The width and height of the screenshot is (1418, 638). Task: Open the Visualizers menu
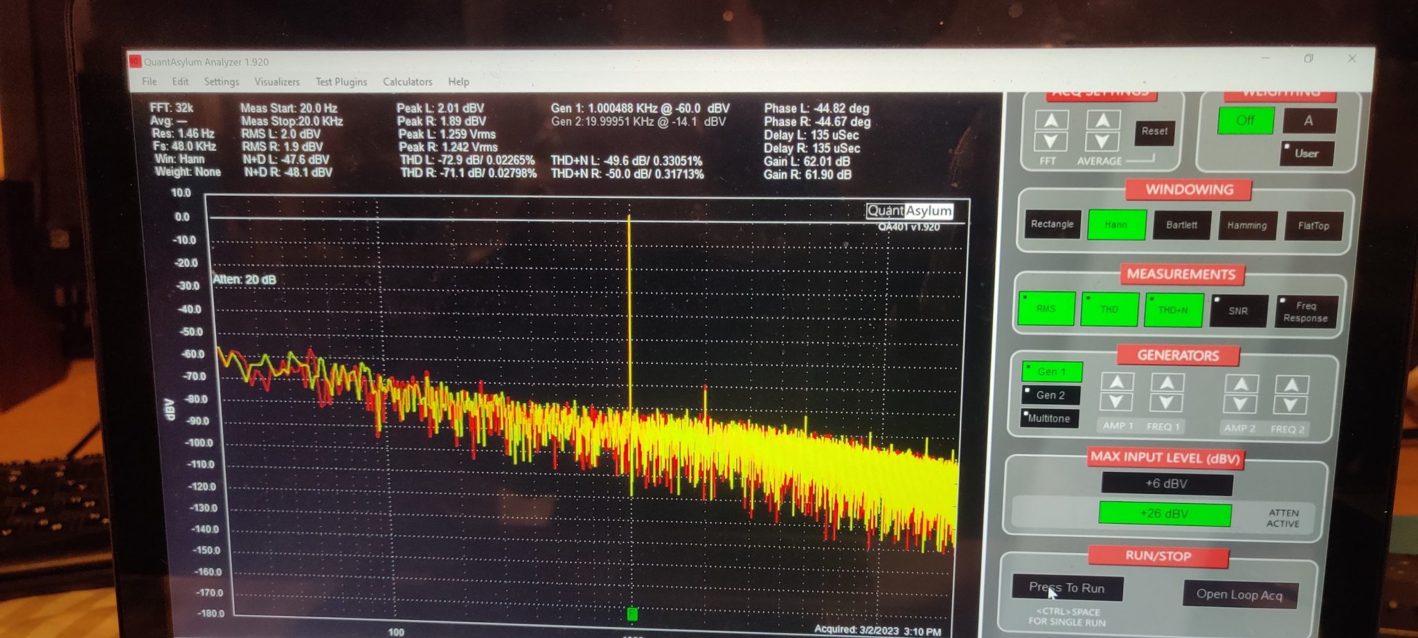(277, 82)
